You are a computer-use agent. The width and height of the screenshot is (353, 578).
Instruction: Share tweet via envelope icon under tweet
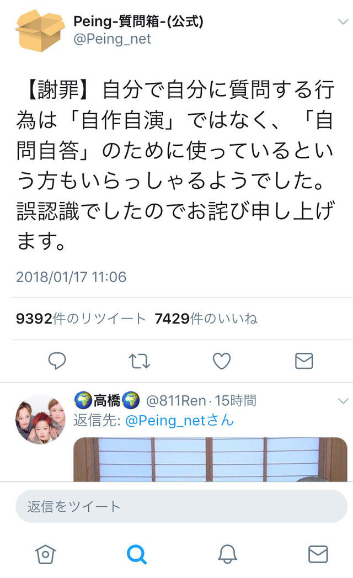pos(304,361)
